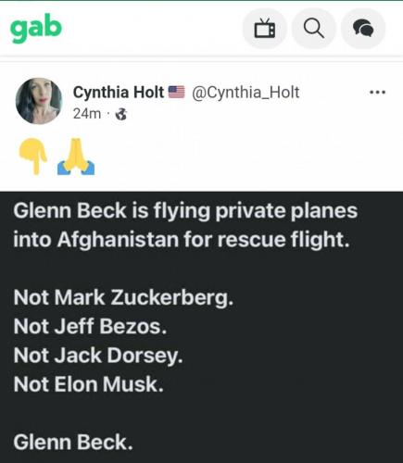The image size is (403, 463).
Task: Click the 'Not Elon Musk.' text
Action: 88,384
